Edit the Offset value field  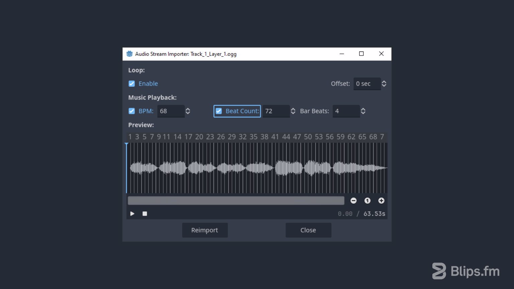367,84
